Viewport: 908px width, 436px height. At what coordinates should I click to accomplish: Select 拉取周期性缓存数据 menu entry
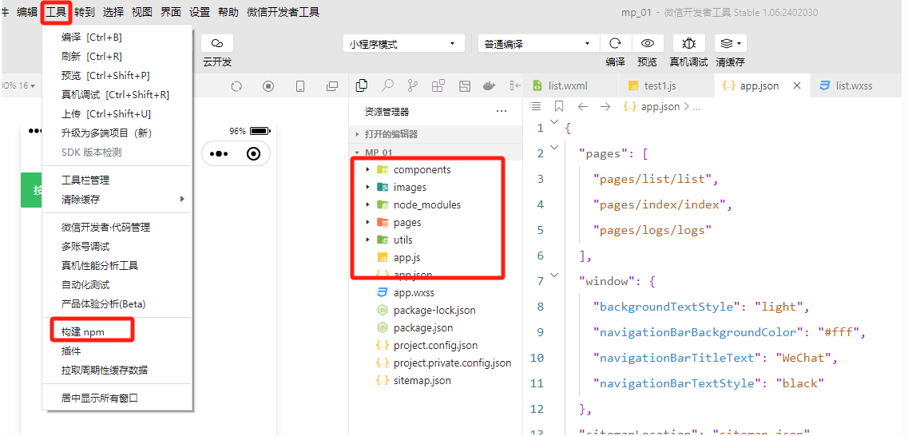(117, 370)
